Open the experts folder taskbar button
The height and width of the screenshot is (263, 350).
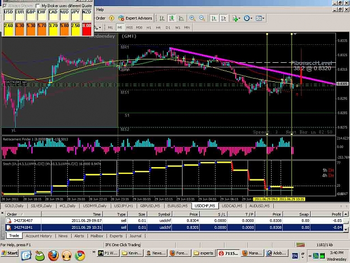[203, 253]
